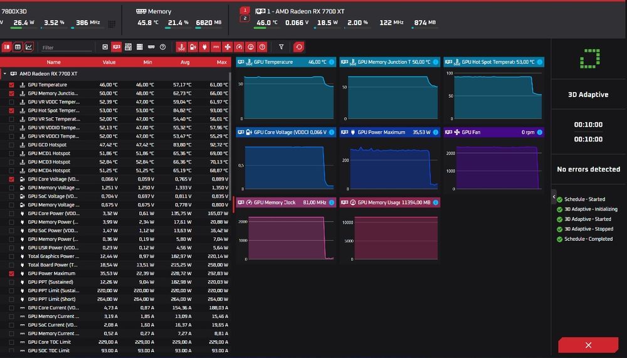Select '3D Adaptive - Stopped' log entry
Viewport: 627px width, 358px height.
[589, 229]
